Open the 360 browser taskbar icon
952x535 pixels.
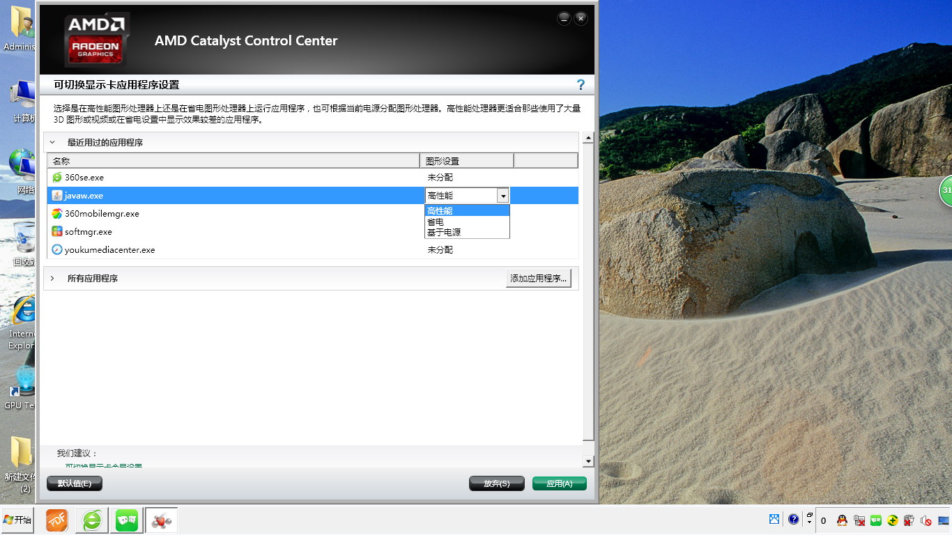[x=91, y=520]
